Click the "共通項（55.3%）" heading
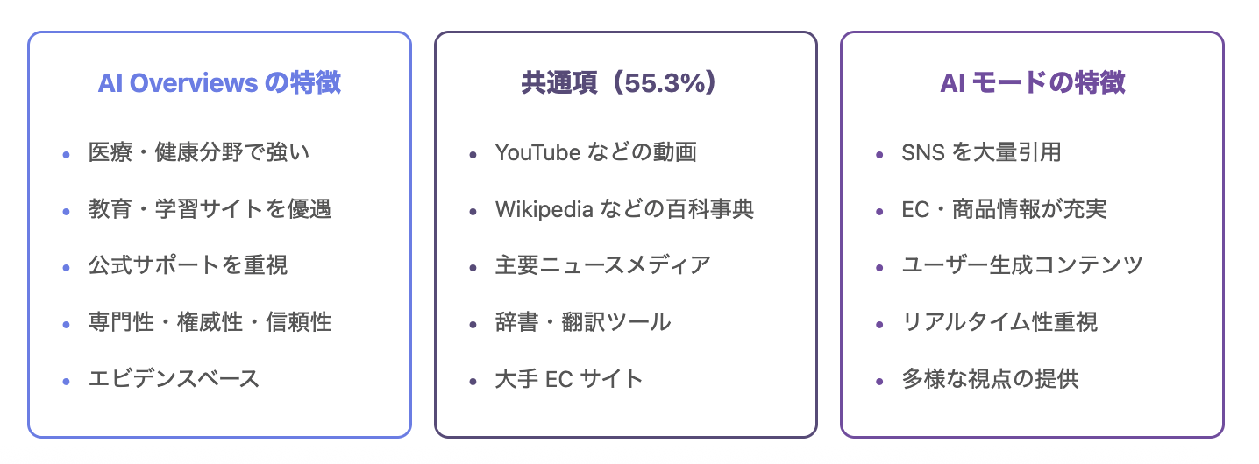 point(625,83)
